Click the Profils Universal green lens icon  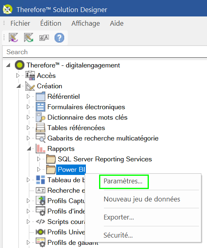[41, 232]
